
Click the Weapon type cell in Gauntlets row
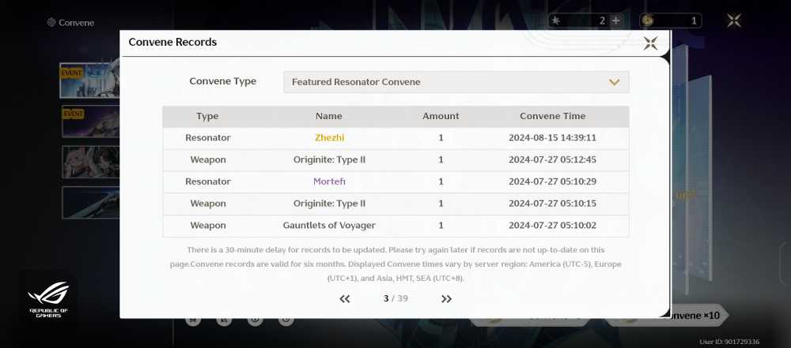[x=208, y=225]
